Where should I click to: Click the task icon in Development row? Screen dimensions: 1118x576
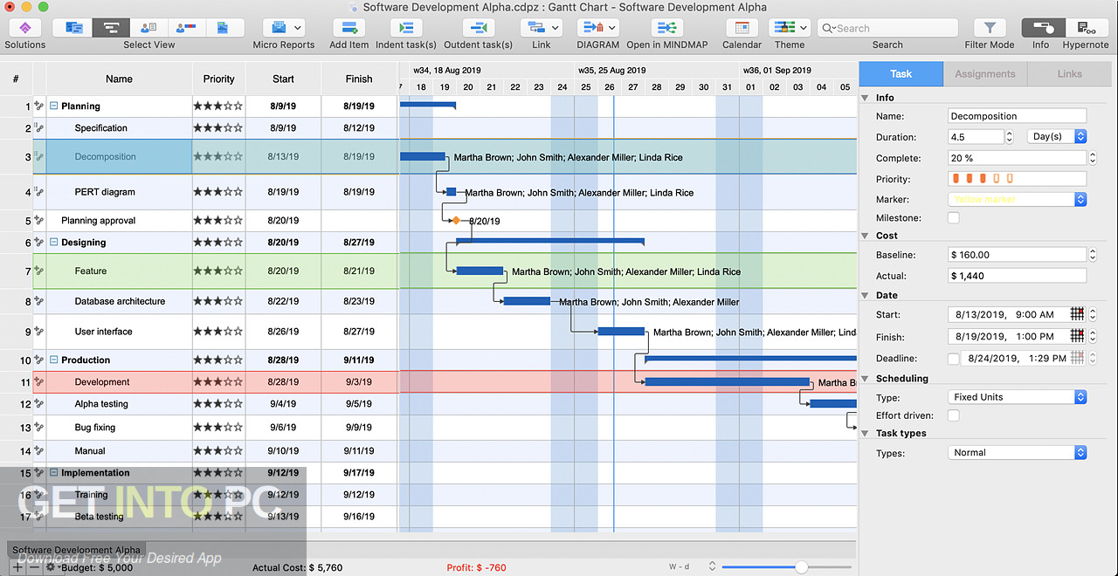click(x=39, y=381)
